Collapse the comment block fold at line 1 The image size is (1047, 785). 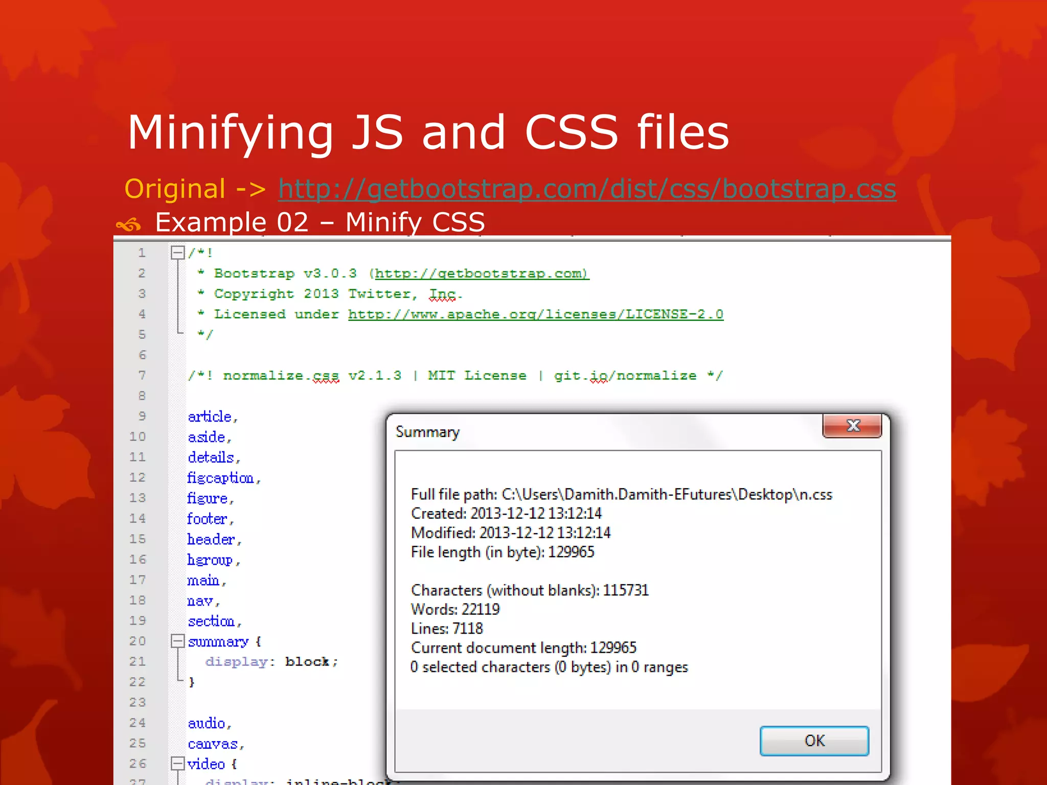coord(177,252)
